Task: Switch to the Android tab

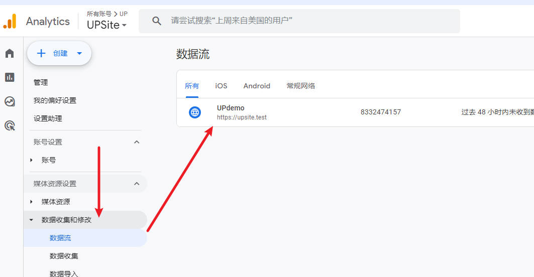Action: tap(257, 86)
